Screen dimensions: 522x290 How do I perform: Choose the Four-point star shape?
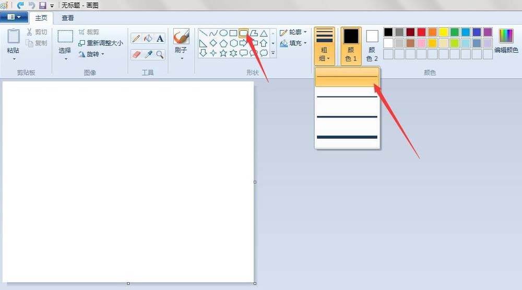pyautogui.click(x=213, y=53)
